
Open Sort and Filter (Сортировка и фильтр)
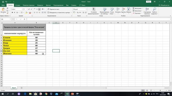(x=147, y=11)
